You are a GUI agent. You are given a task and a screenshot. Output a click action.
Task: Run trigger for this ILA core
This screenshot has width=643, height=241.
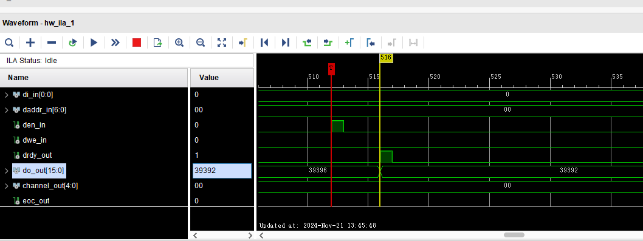(x=94, y=42)
